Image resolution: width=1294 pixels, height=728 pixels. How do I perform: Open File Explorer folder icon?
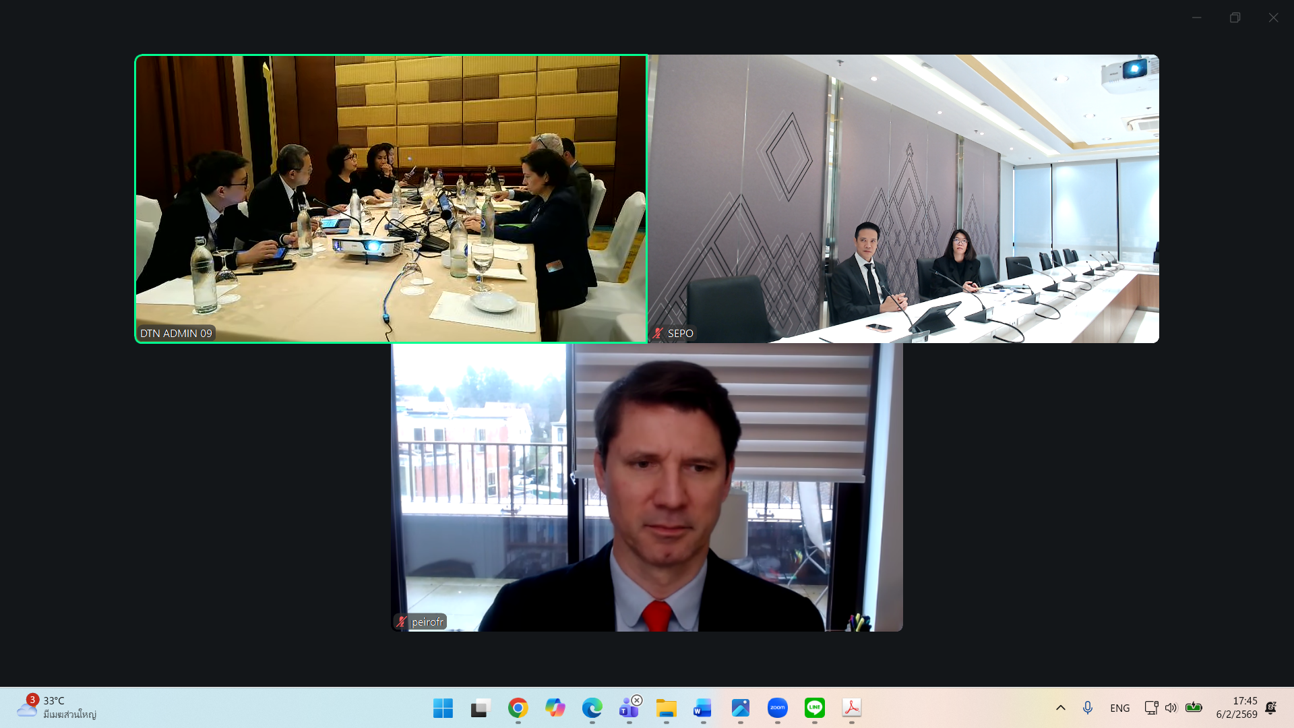pos(666,708)
